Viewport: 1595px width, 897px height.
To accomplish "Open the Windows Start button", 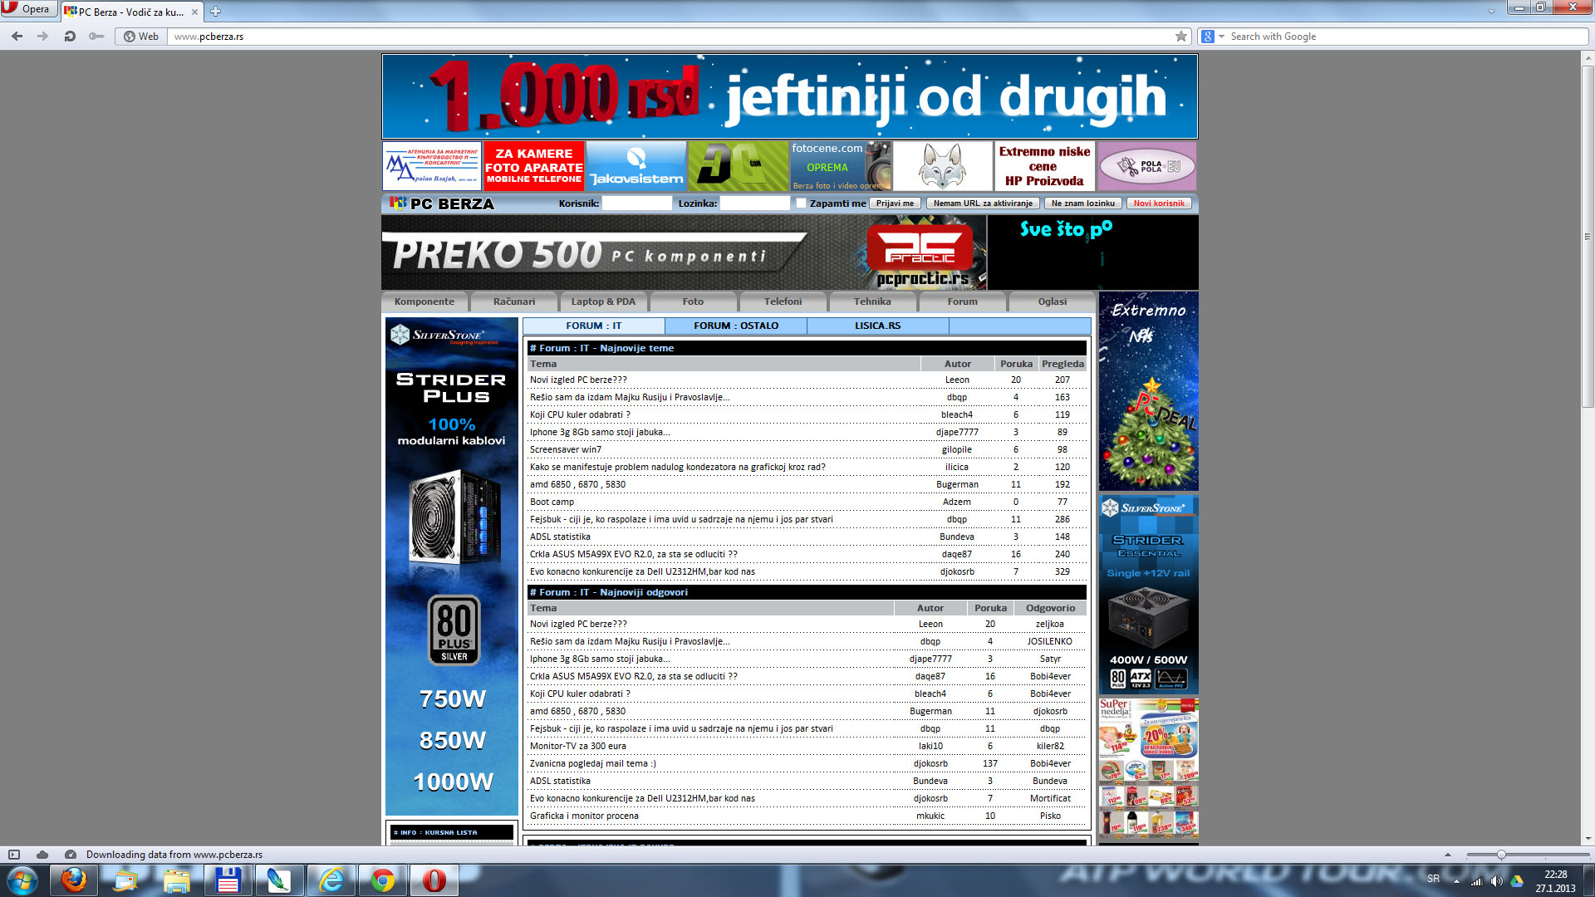I will 22,880.
